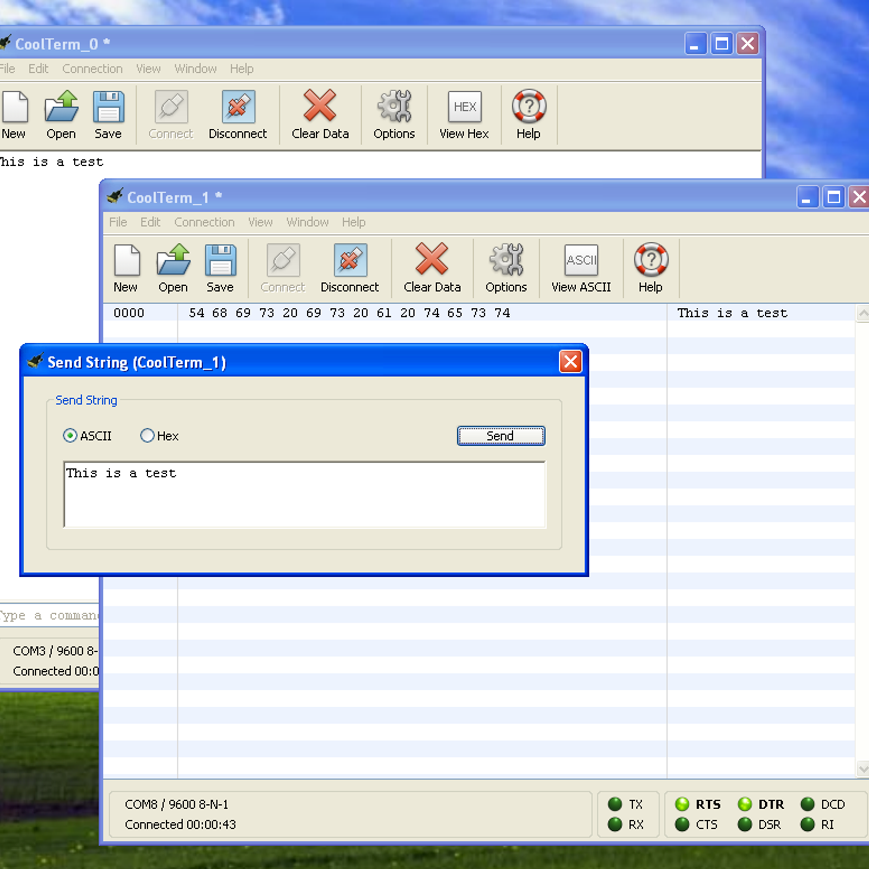Click hex bytes row 54 68 69 73
The image size is (869, 869).
(349, 313)
